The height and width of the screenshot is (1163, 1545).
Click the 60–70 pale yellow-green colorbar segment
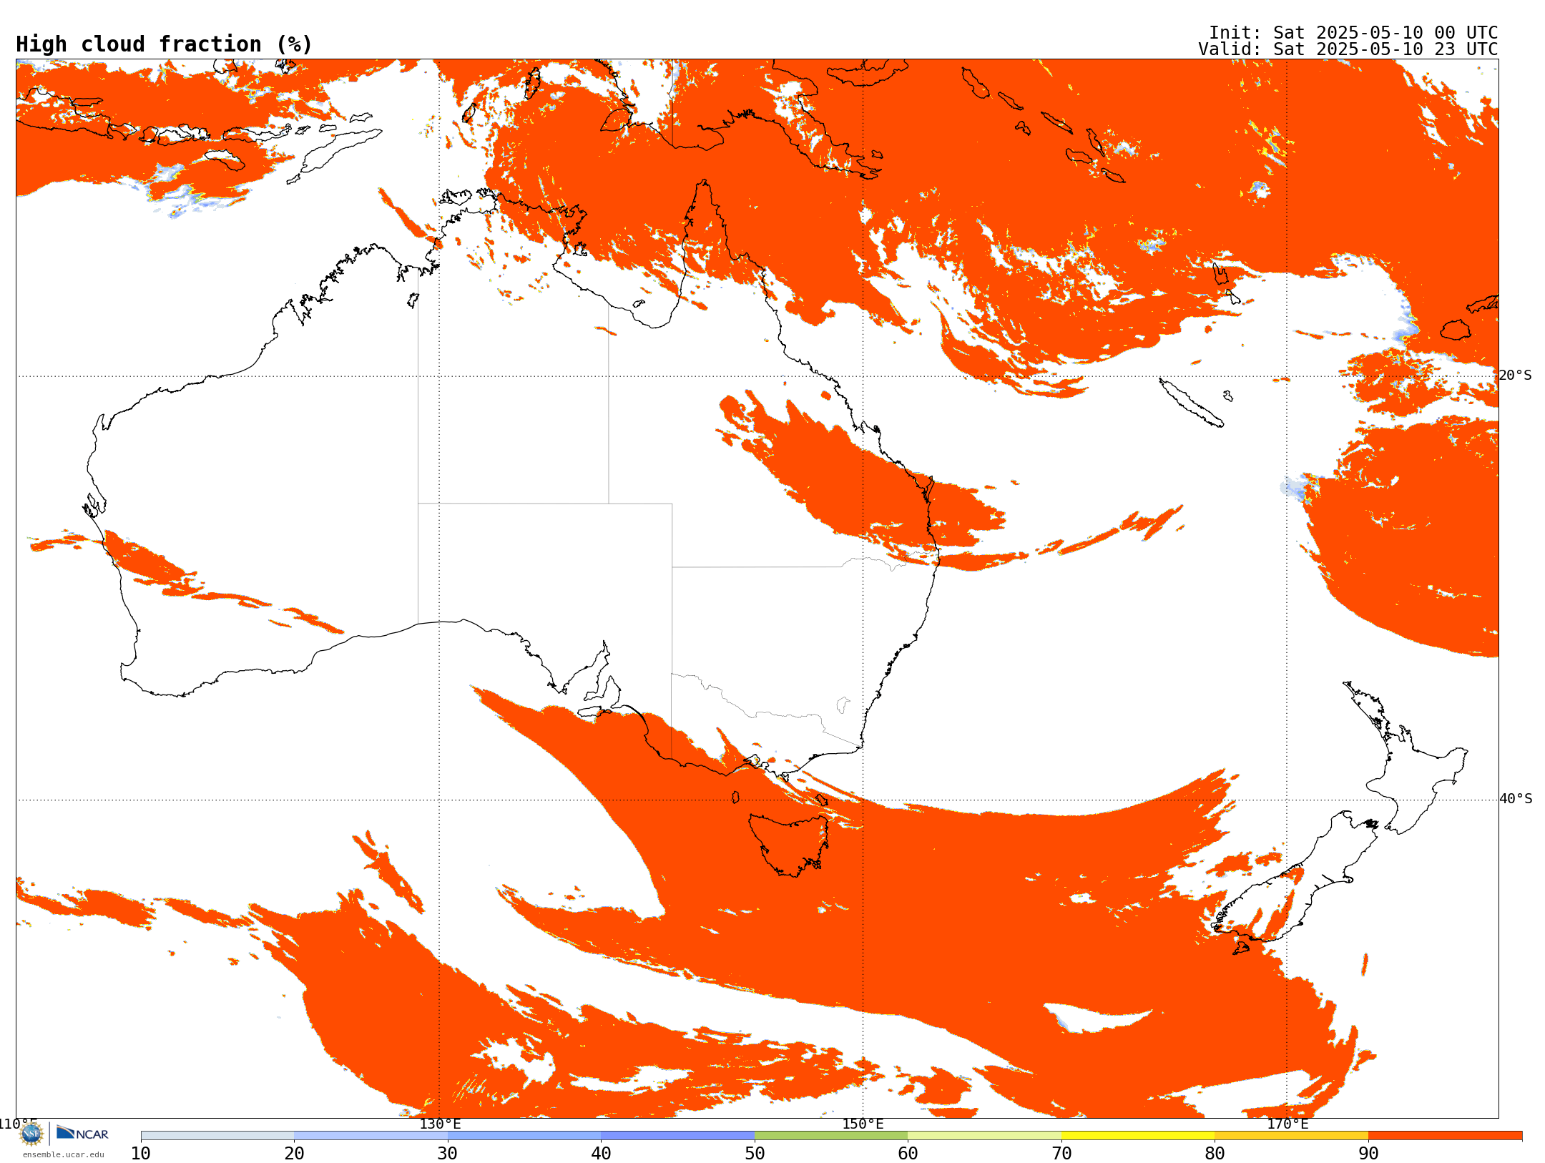984,1136
